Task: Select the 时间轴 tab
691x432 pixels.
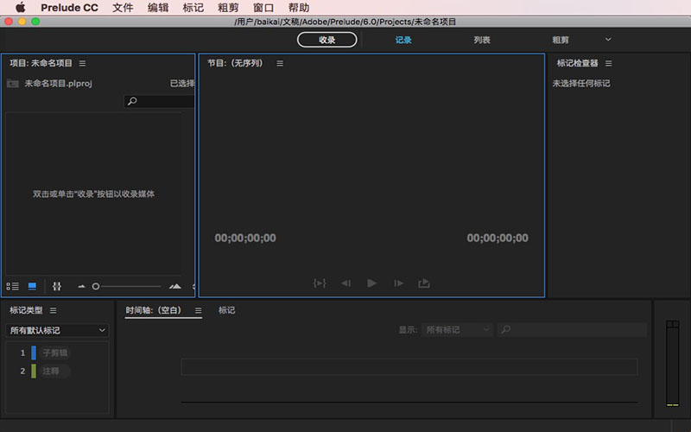Action: pos(154,310)
